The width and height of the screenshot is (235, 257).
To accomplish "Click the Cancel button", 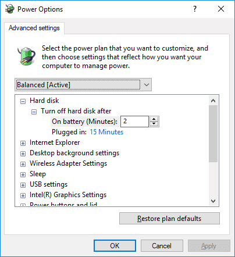I will (x=162, y=246).
